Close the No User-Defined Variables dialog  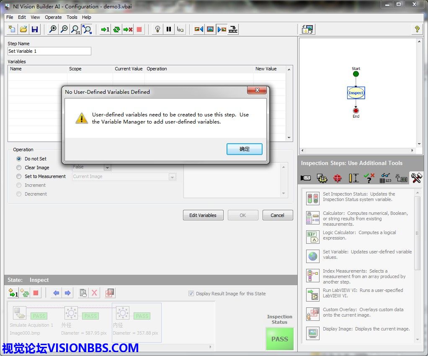[x=257, y=90]
